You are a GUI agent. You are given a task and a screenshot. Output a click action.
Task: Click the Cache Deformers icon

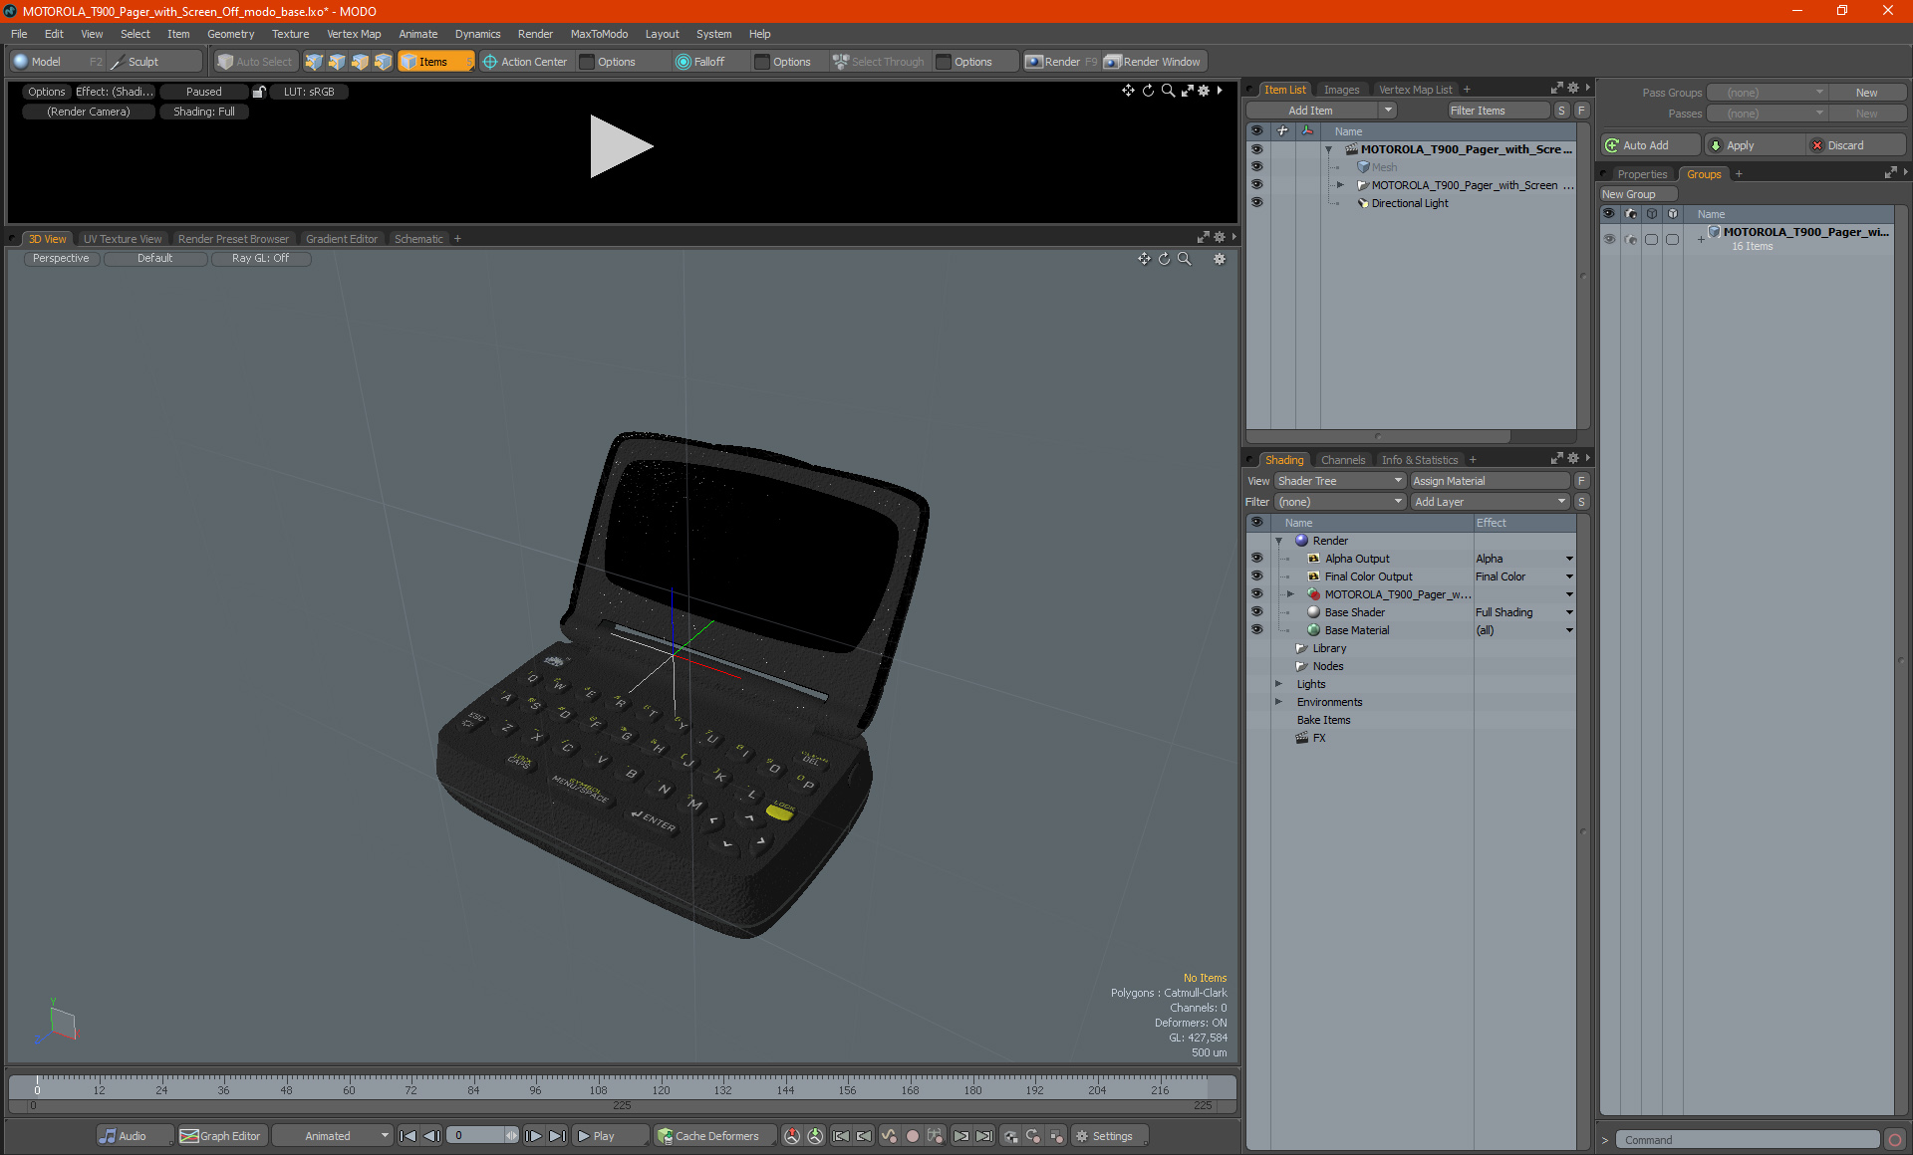pyautogui.click(x=665, y=1136)
